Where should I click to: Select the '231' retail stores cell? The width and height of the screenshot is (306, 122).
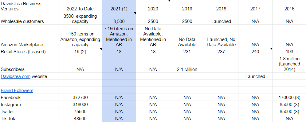coord(187,51)
